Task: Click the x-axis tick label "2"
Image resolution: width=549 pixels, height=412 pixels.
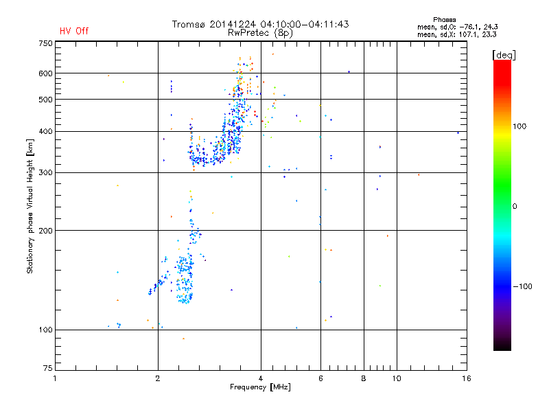Action: [158, 378]
